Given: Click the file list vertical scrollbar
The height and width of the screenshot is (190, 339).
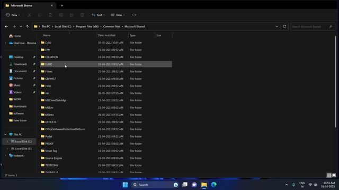Looking at the screenshot, I should (x=335, y=81).
